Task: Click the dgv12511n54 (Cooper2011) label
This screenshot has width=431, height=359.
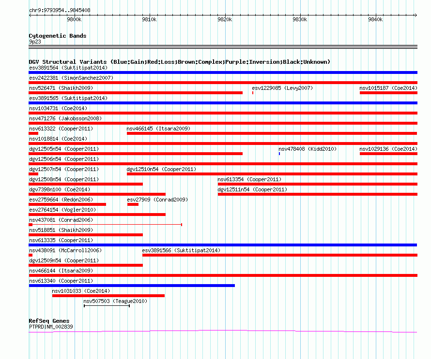Action: tap(252, 189)
